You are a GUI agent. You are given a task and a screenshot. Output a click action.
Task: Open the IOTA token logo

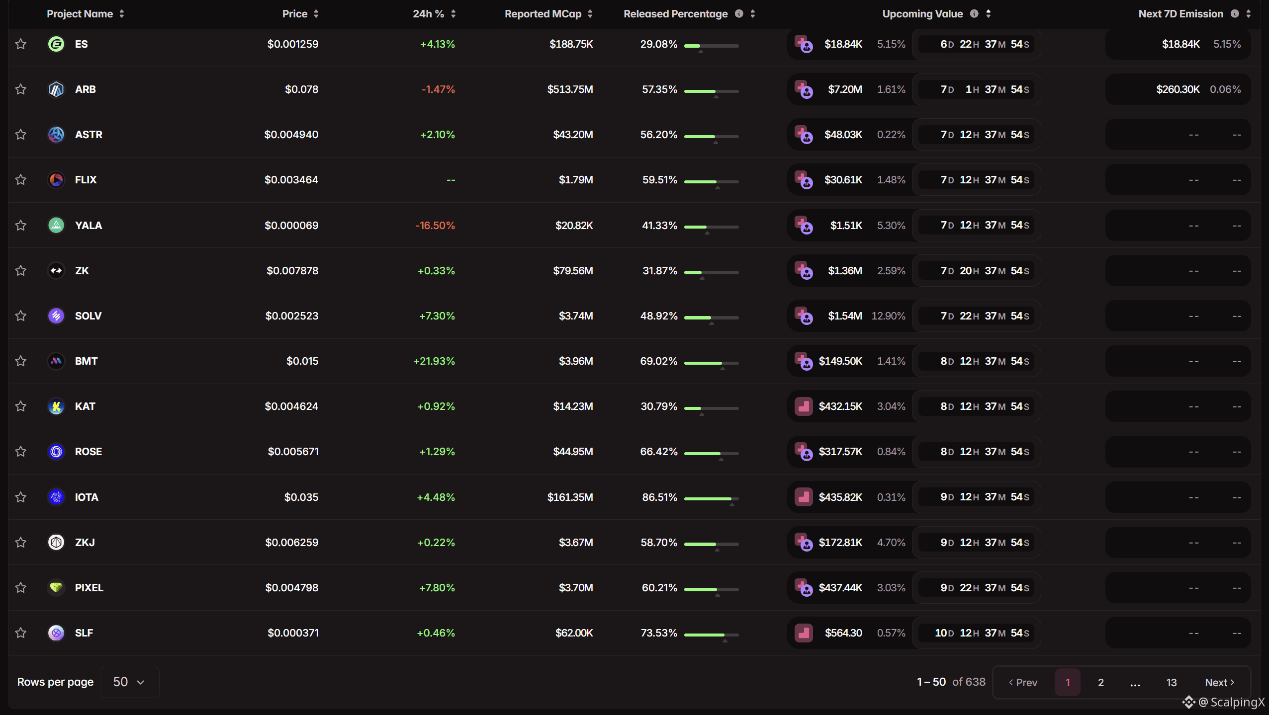56,497
